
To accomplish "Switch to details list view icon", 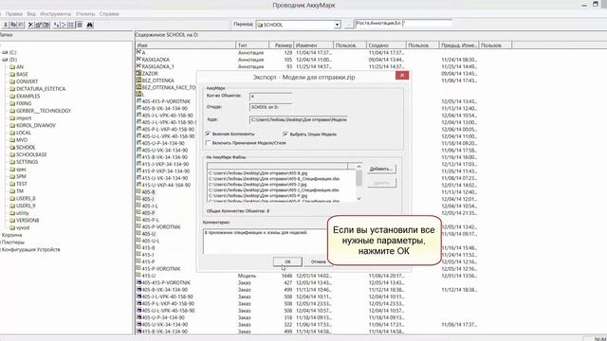I will coord(80,25).
